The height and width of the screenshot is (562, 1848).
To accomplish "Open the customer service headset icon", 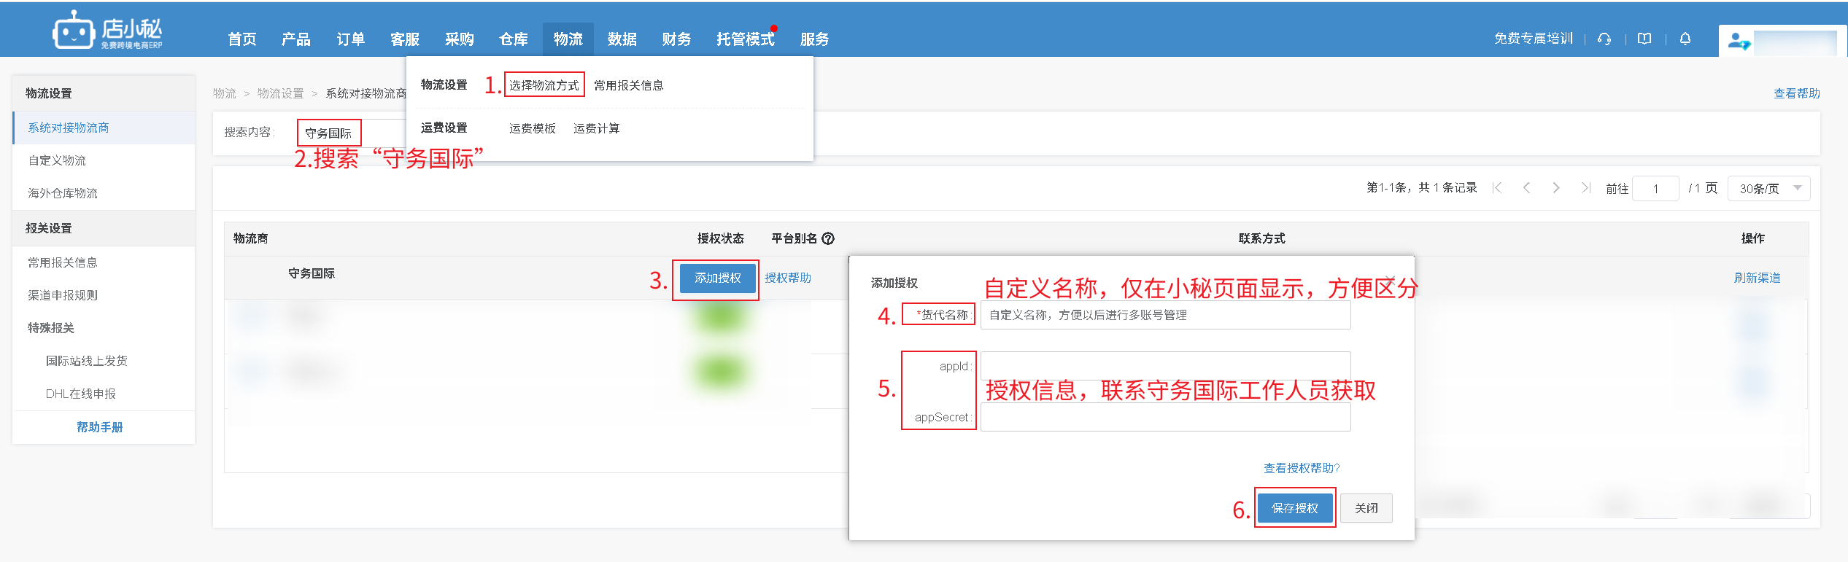I will point(1604,39).
